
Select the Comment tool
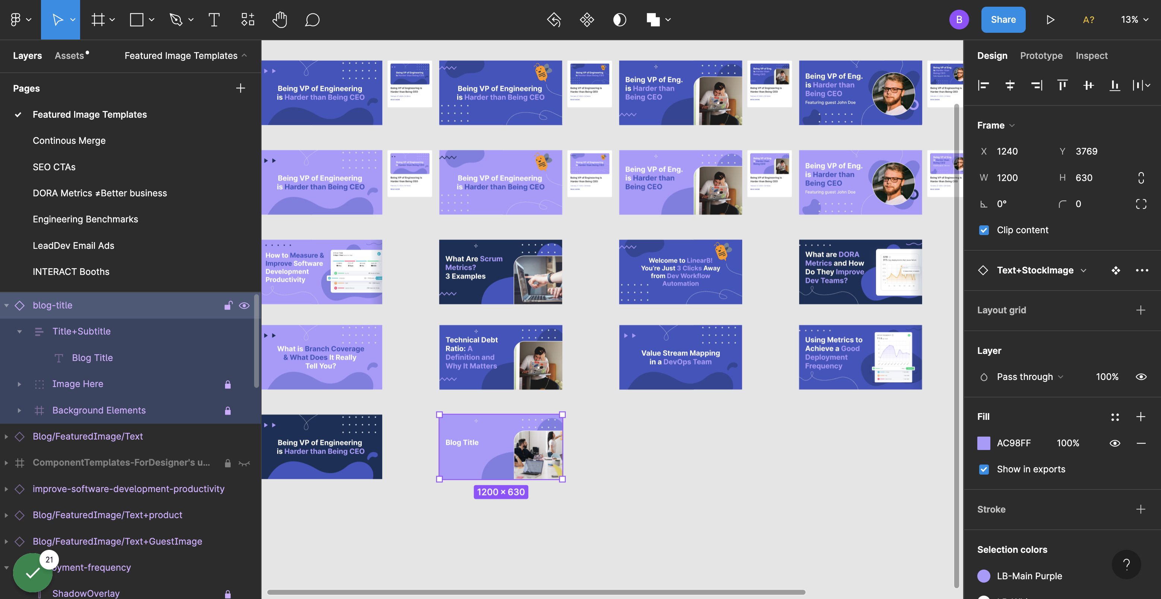(x=312, y=19)
